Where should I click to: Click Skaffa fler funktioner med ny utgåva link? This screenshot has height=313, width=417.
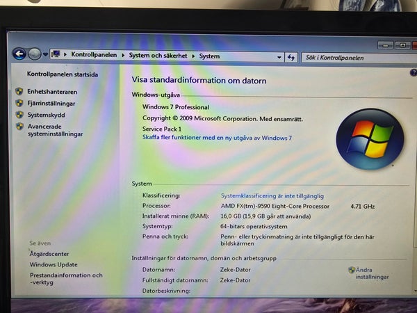[217, 138]
